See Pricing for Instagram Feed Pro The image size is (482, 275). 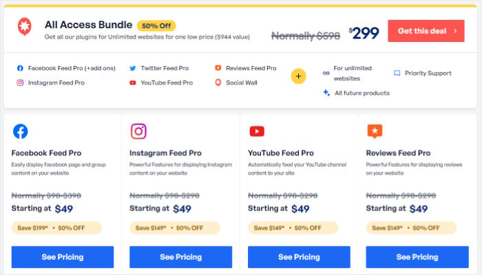tap(180, 257)
